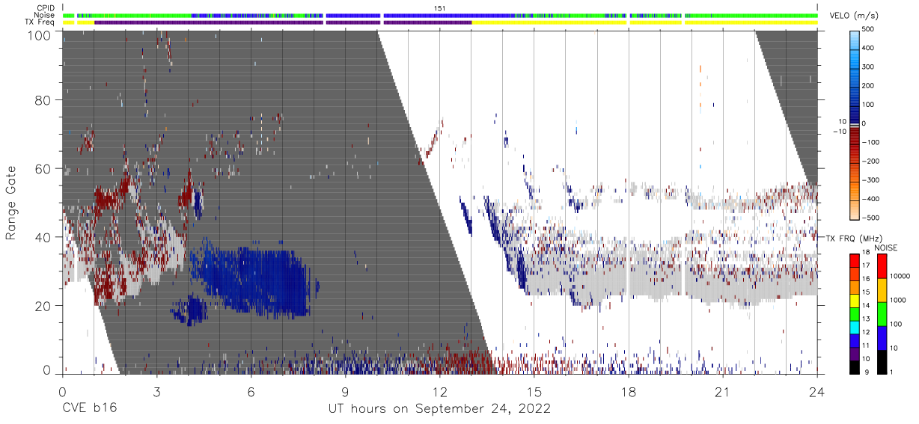Click the blue segment of NOISE bar

881,337
